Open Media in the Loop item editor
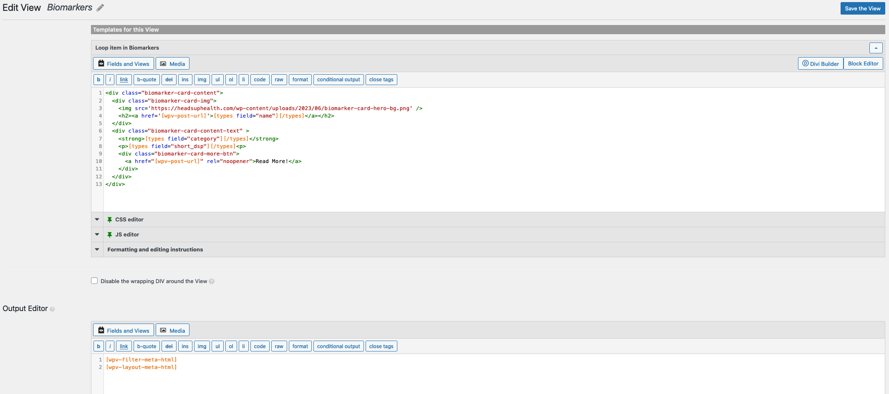The width and height of the screenshot is (889, 394). [x=173, y=64]
